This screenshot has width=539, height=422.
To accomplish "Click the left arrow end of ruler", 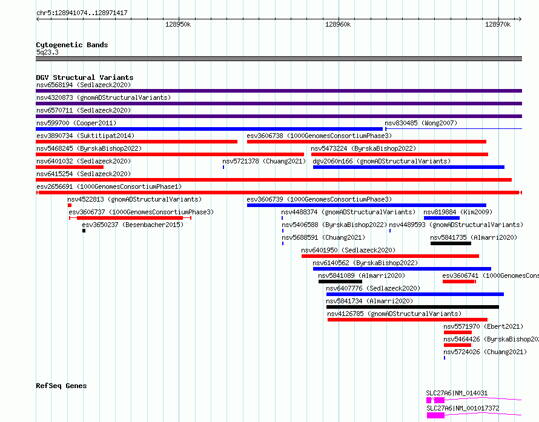I will click(38, 19).
